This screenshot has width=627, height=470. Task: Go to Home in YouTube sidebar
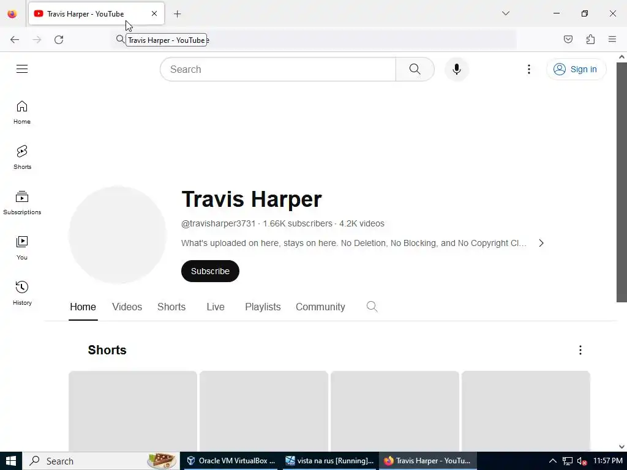(x=22, y=113)
